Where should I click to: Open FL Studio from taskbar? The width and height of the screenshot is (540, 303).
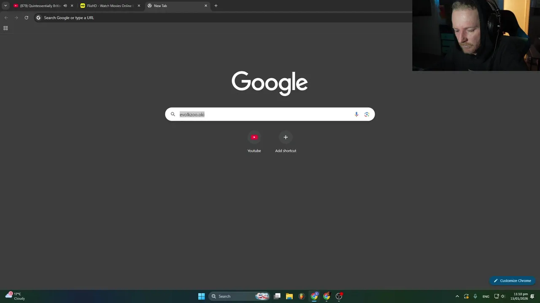coord(301,296)
